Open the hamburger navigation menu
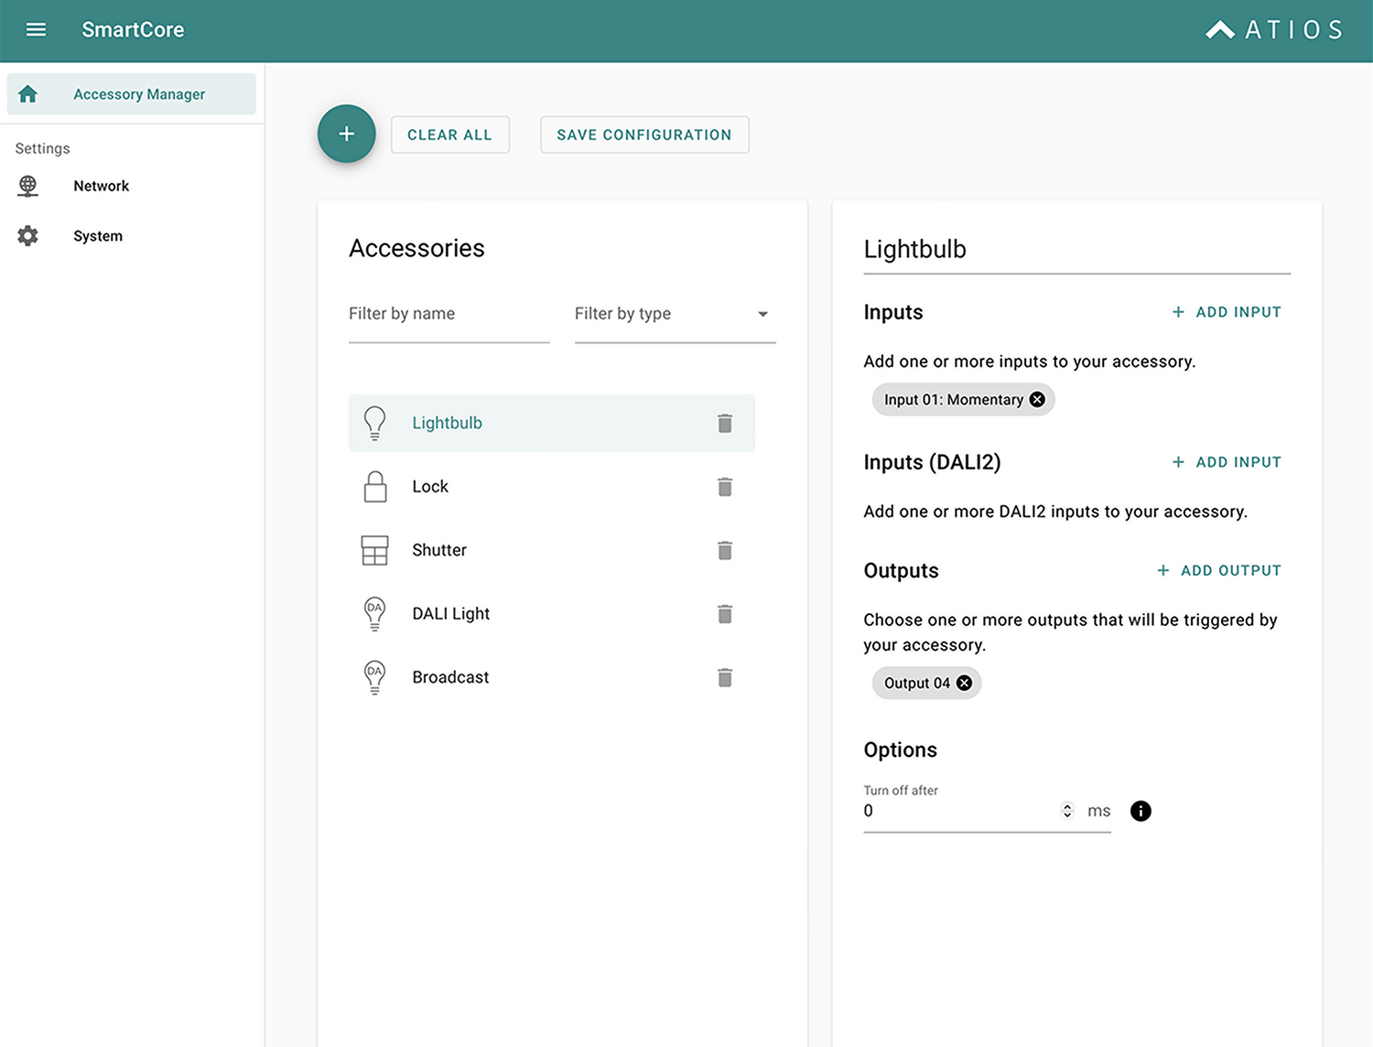Viewport: 1373px width, 1047px height. coord(36,29)
